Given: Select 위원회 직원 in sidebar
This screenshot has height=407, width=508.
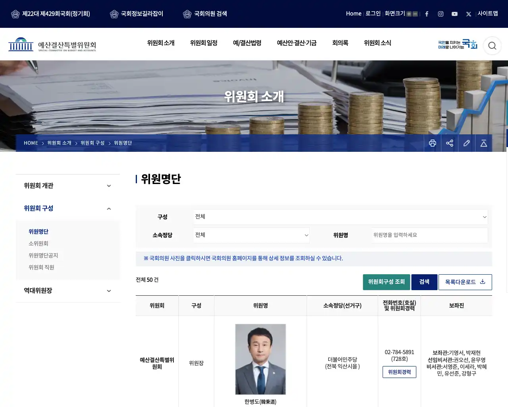Looking at the screenshot, I should pos(41,267).
